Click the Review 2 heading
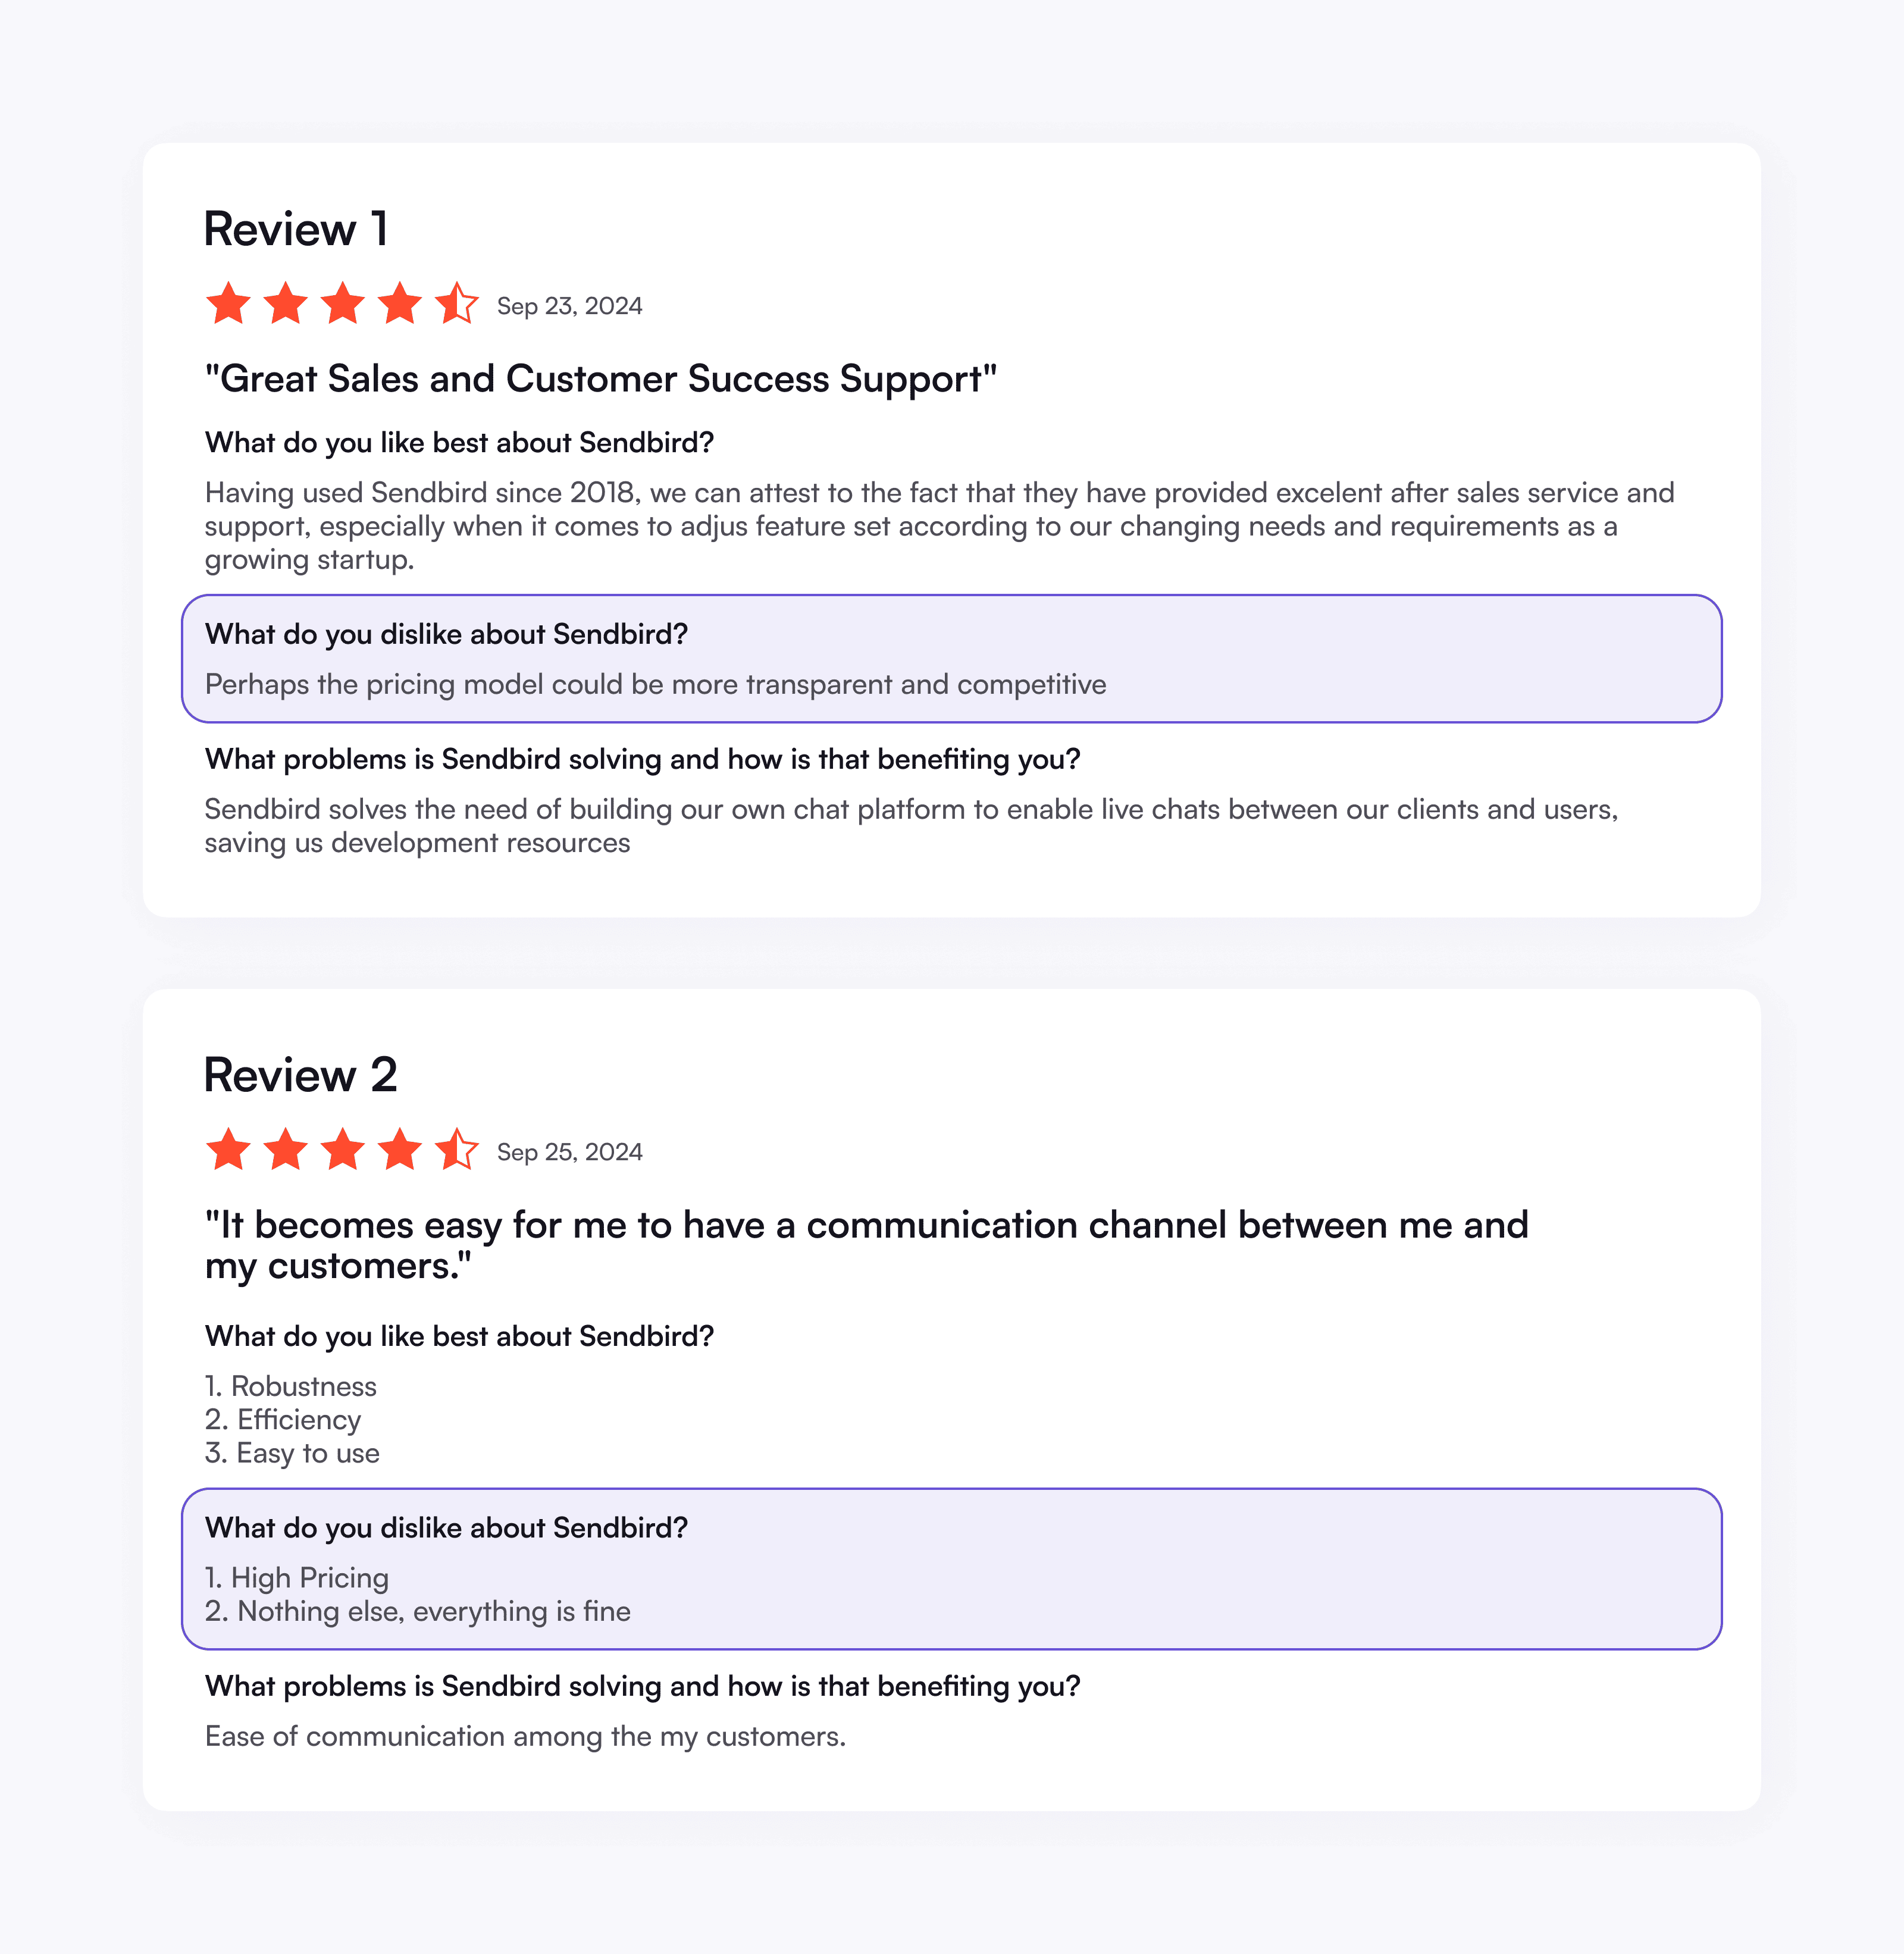Image resolution: width=1904 pixels, height=1954 pixels. (x=300, y=1075)
